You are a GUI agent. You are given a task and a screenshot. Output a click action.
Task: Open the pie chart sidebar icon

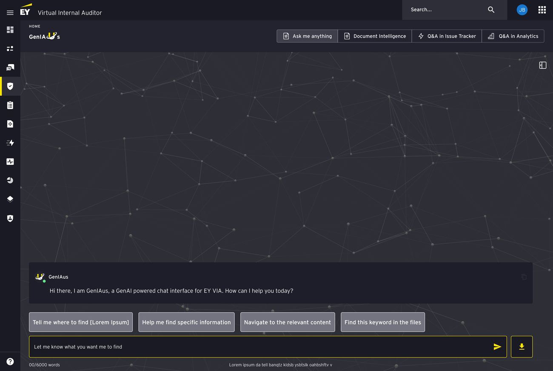click(10, 180)
